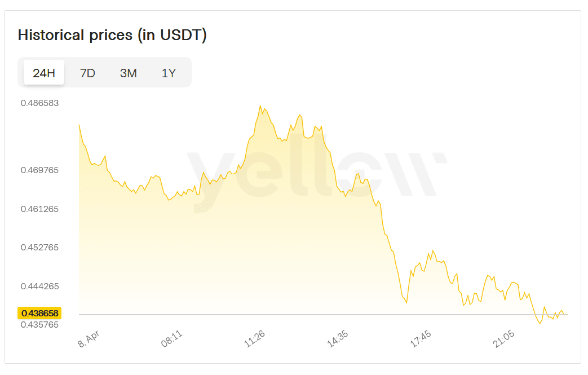Click the 0.486583 top axis label
This screenshot has height=375, width=588.
tap(39, 103)
